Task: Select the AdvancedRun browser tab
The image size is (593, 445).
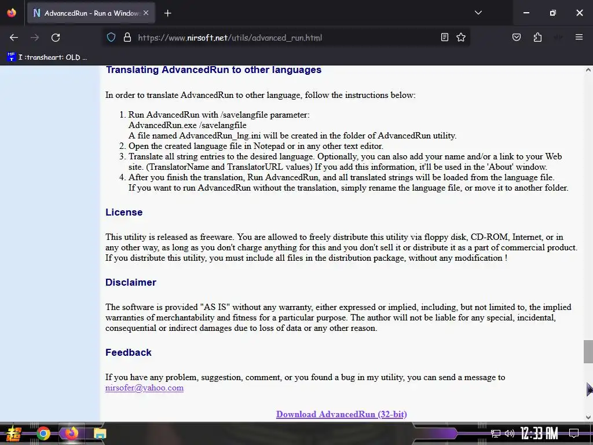Action: [90, 13]
